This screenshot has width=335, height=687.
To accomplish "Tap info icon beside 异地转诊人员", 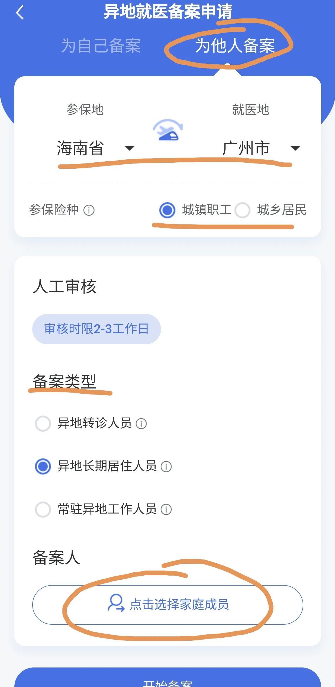I will [x=141, y=423].
